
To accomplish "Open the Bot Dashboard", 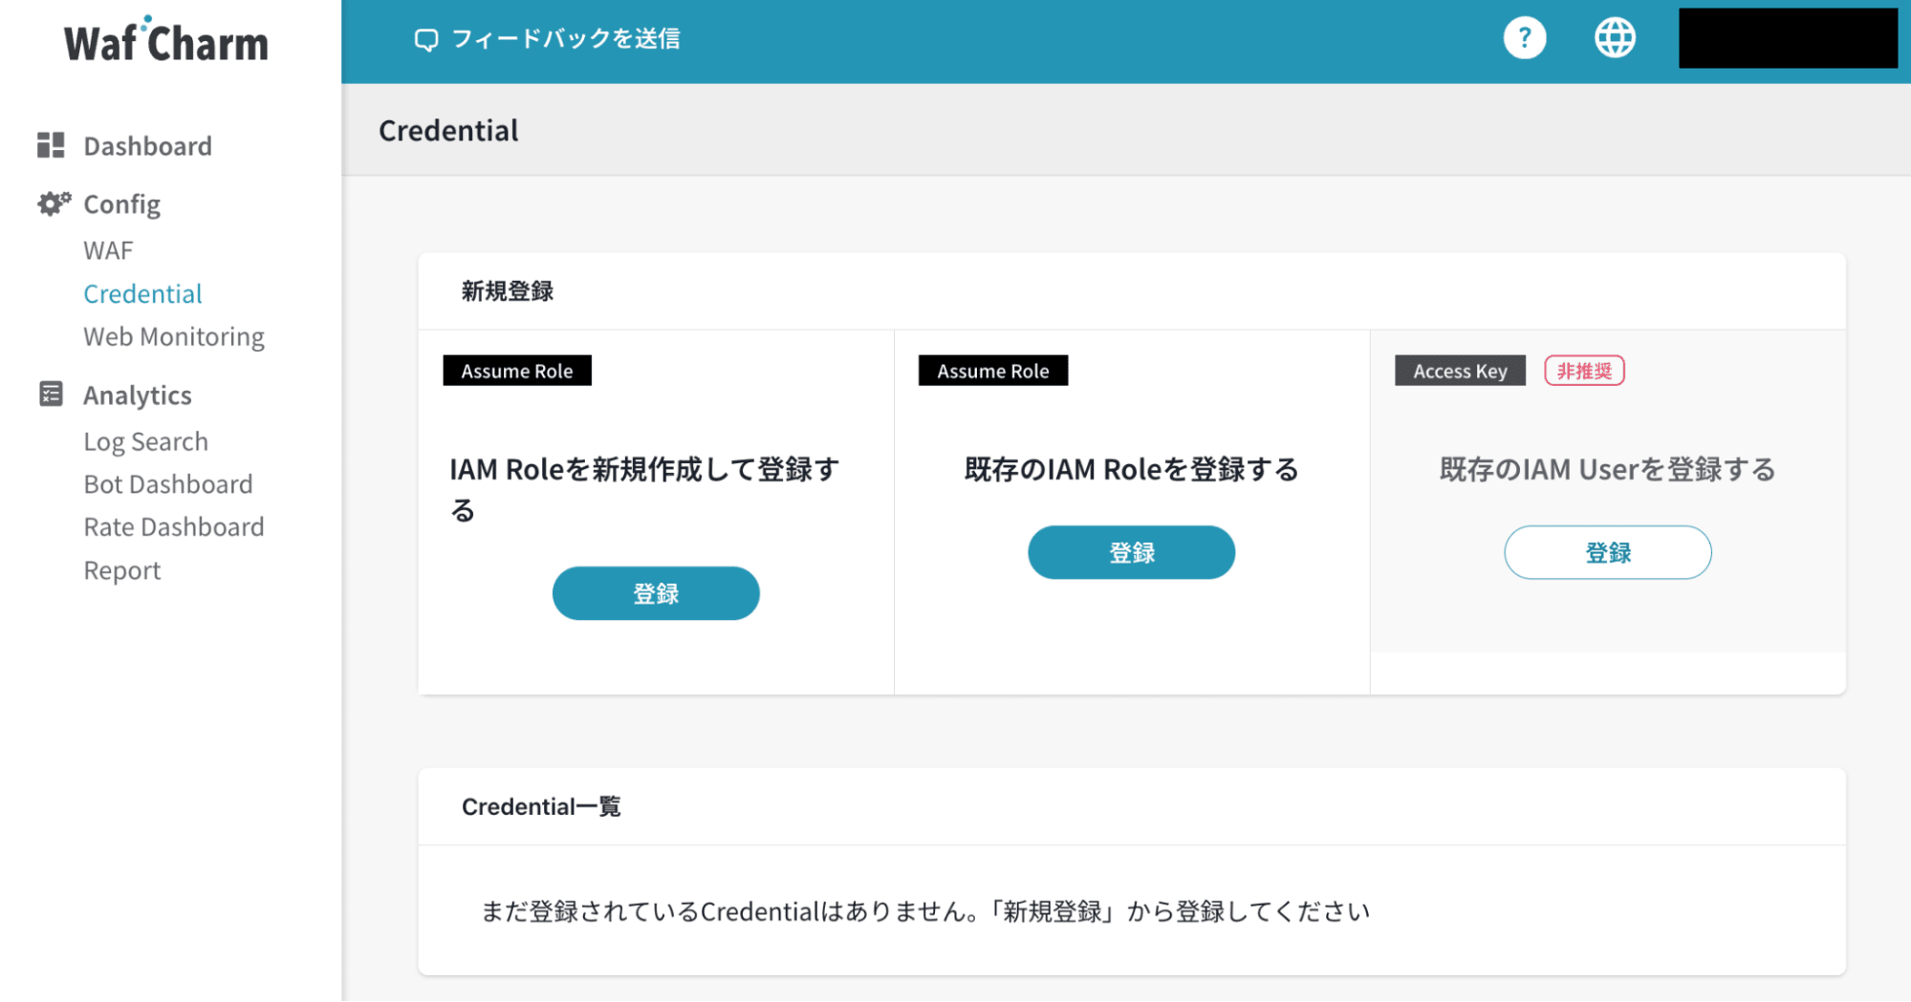I will pyautogui.click(x=167, y=484).
